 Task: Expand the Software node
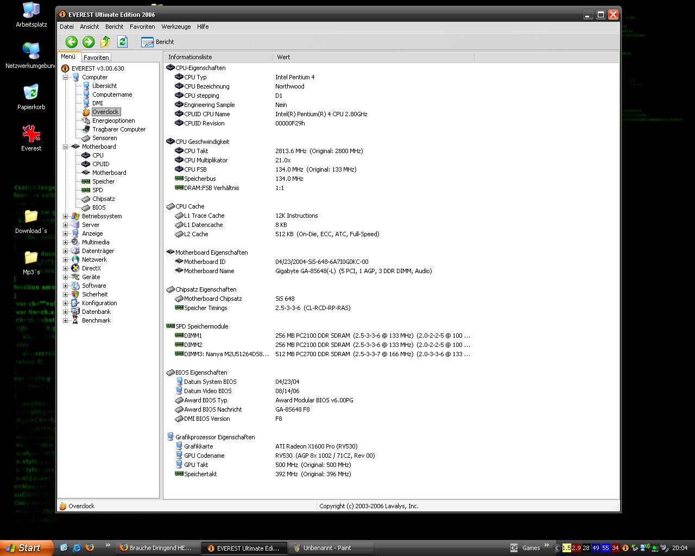click(66, 286)
